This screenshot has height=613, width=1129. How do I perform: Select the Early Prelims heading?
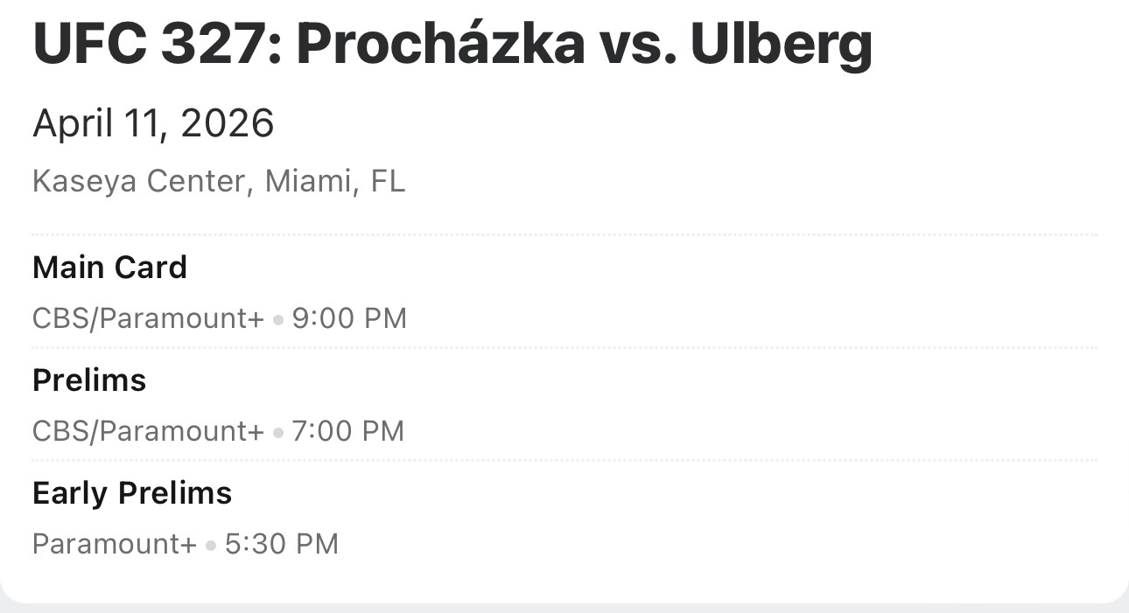pyautogui.click(x=132, y=492)
